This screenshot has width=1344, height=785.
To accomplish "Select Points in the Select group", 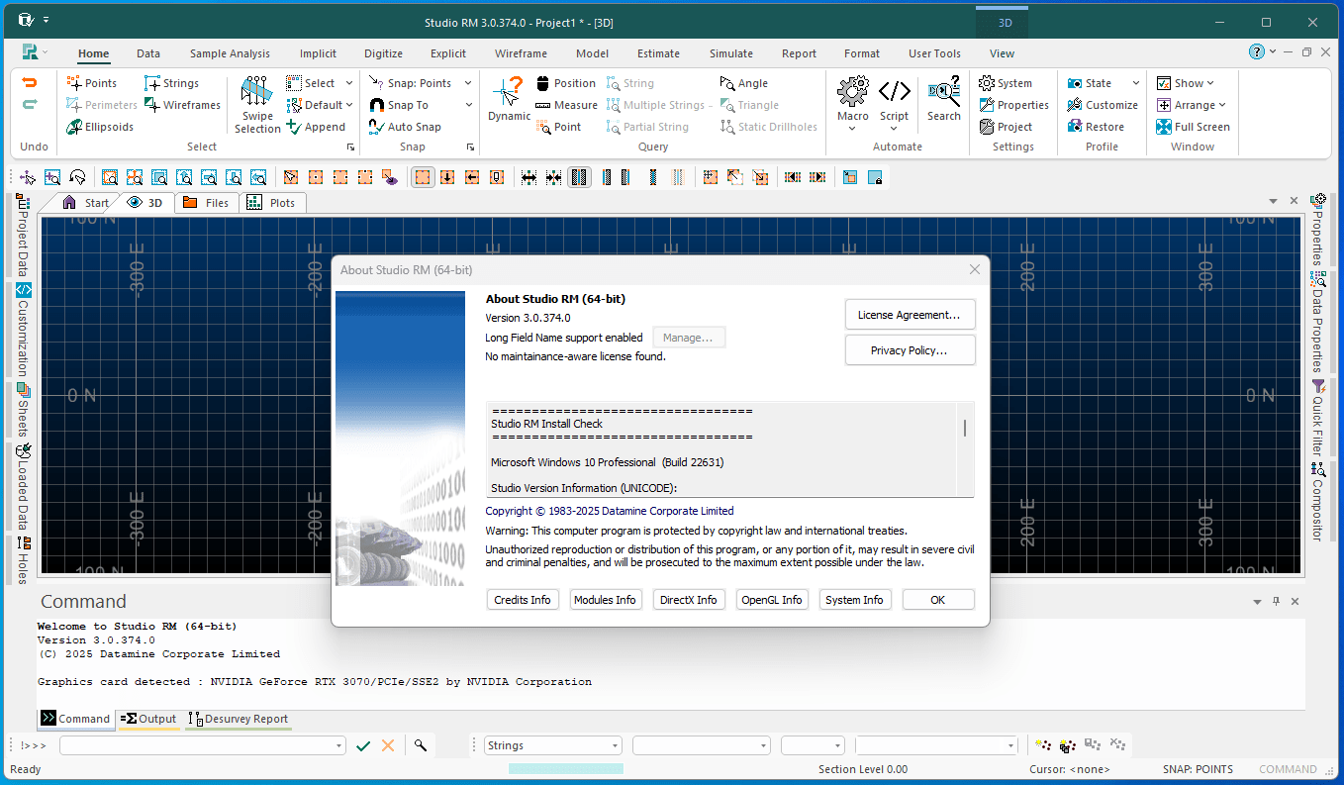I will pos(92,83).
